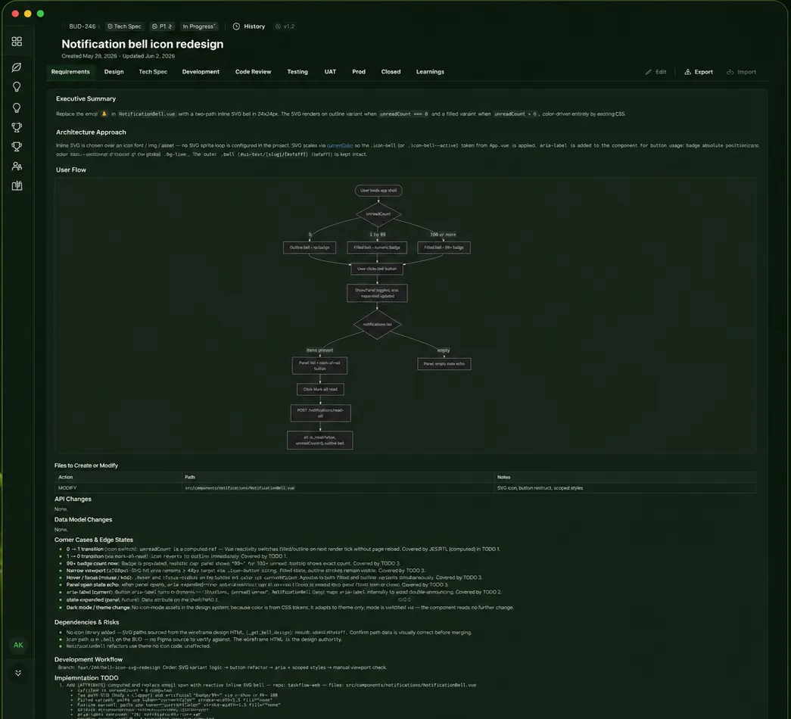This screenshot has height=719, width=791.
Task: Click the Import cloud icon
Action: click(730, 72)
